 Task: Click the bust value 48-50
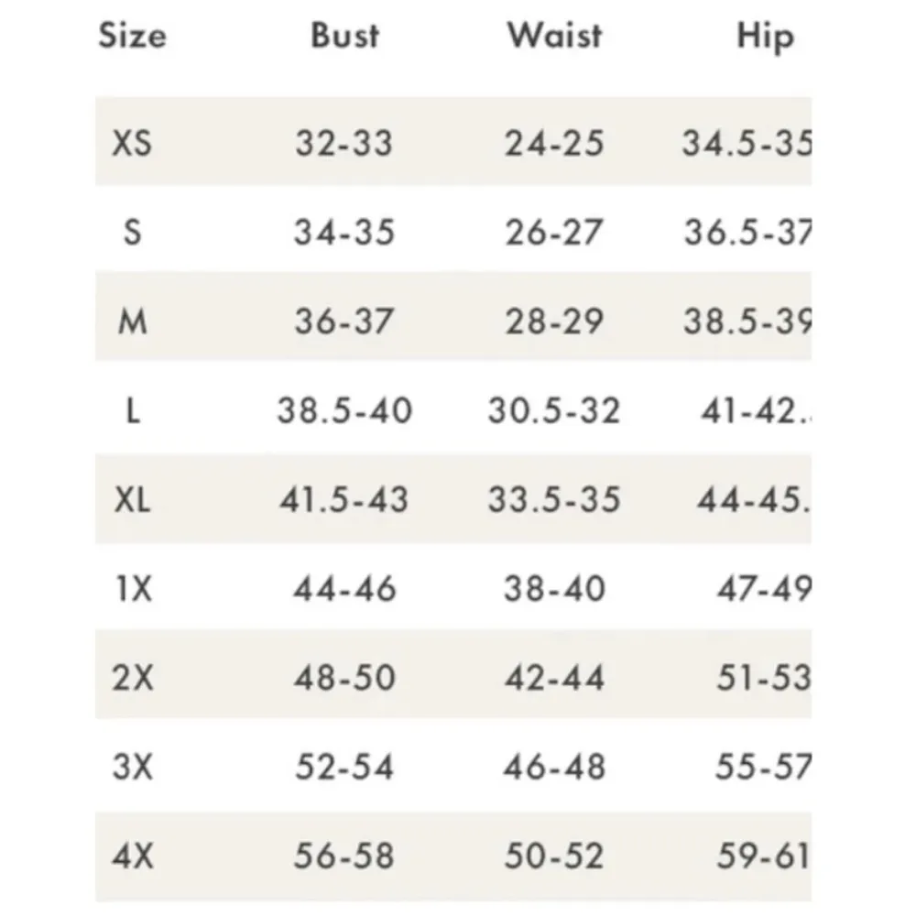point(344,678)
